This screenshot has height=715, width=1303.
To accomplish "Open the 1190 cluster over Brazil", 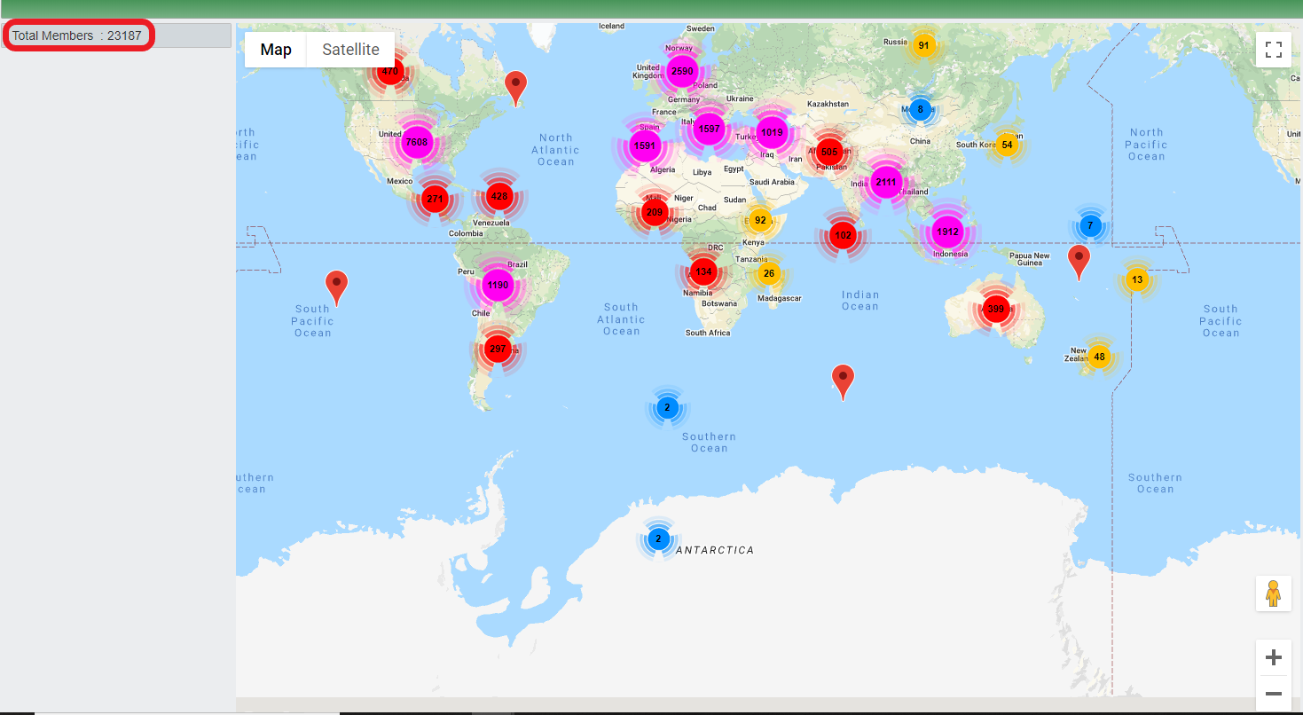I will click(498, 285).
